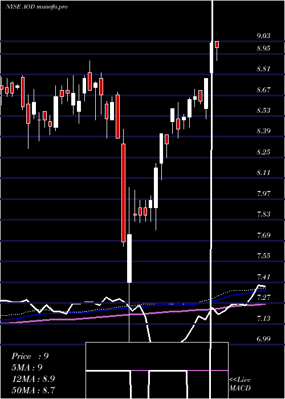The height and width of the screenshot is (399, 285).
Task: Click the latest red candlestick near 9.03
Action: pyautogui.click(x=217, y=44)
